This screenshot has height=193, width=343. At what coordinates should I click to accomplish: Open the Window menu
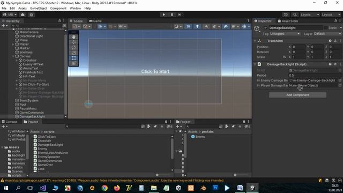click(75, 9)
